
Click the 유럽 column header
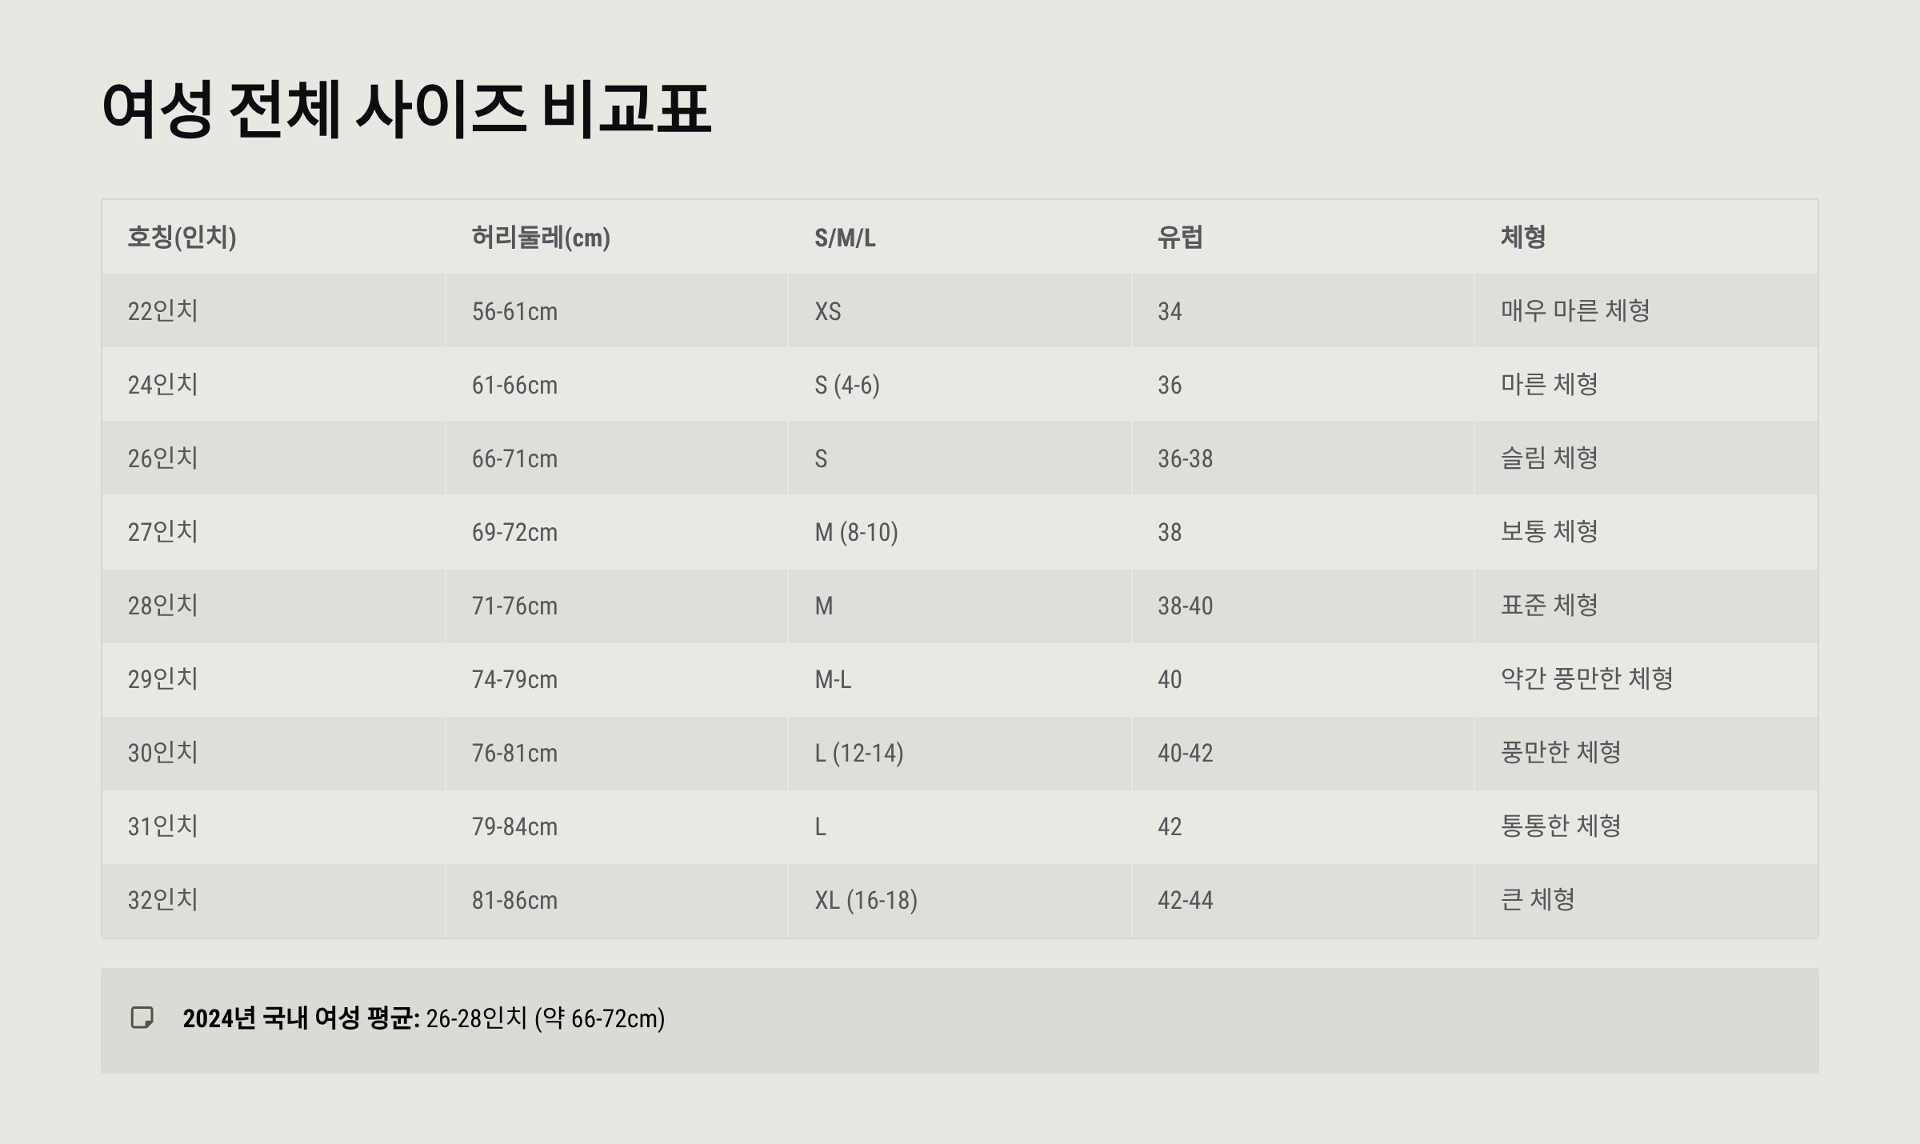pos(1180,237)
